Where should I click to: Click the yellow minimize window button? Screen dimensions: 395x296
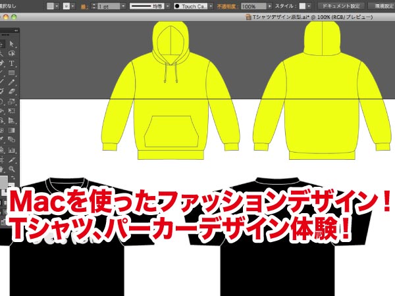pos(6,17)
